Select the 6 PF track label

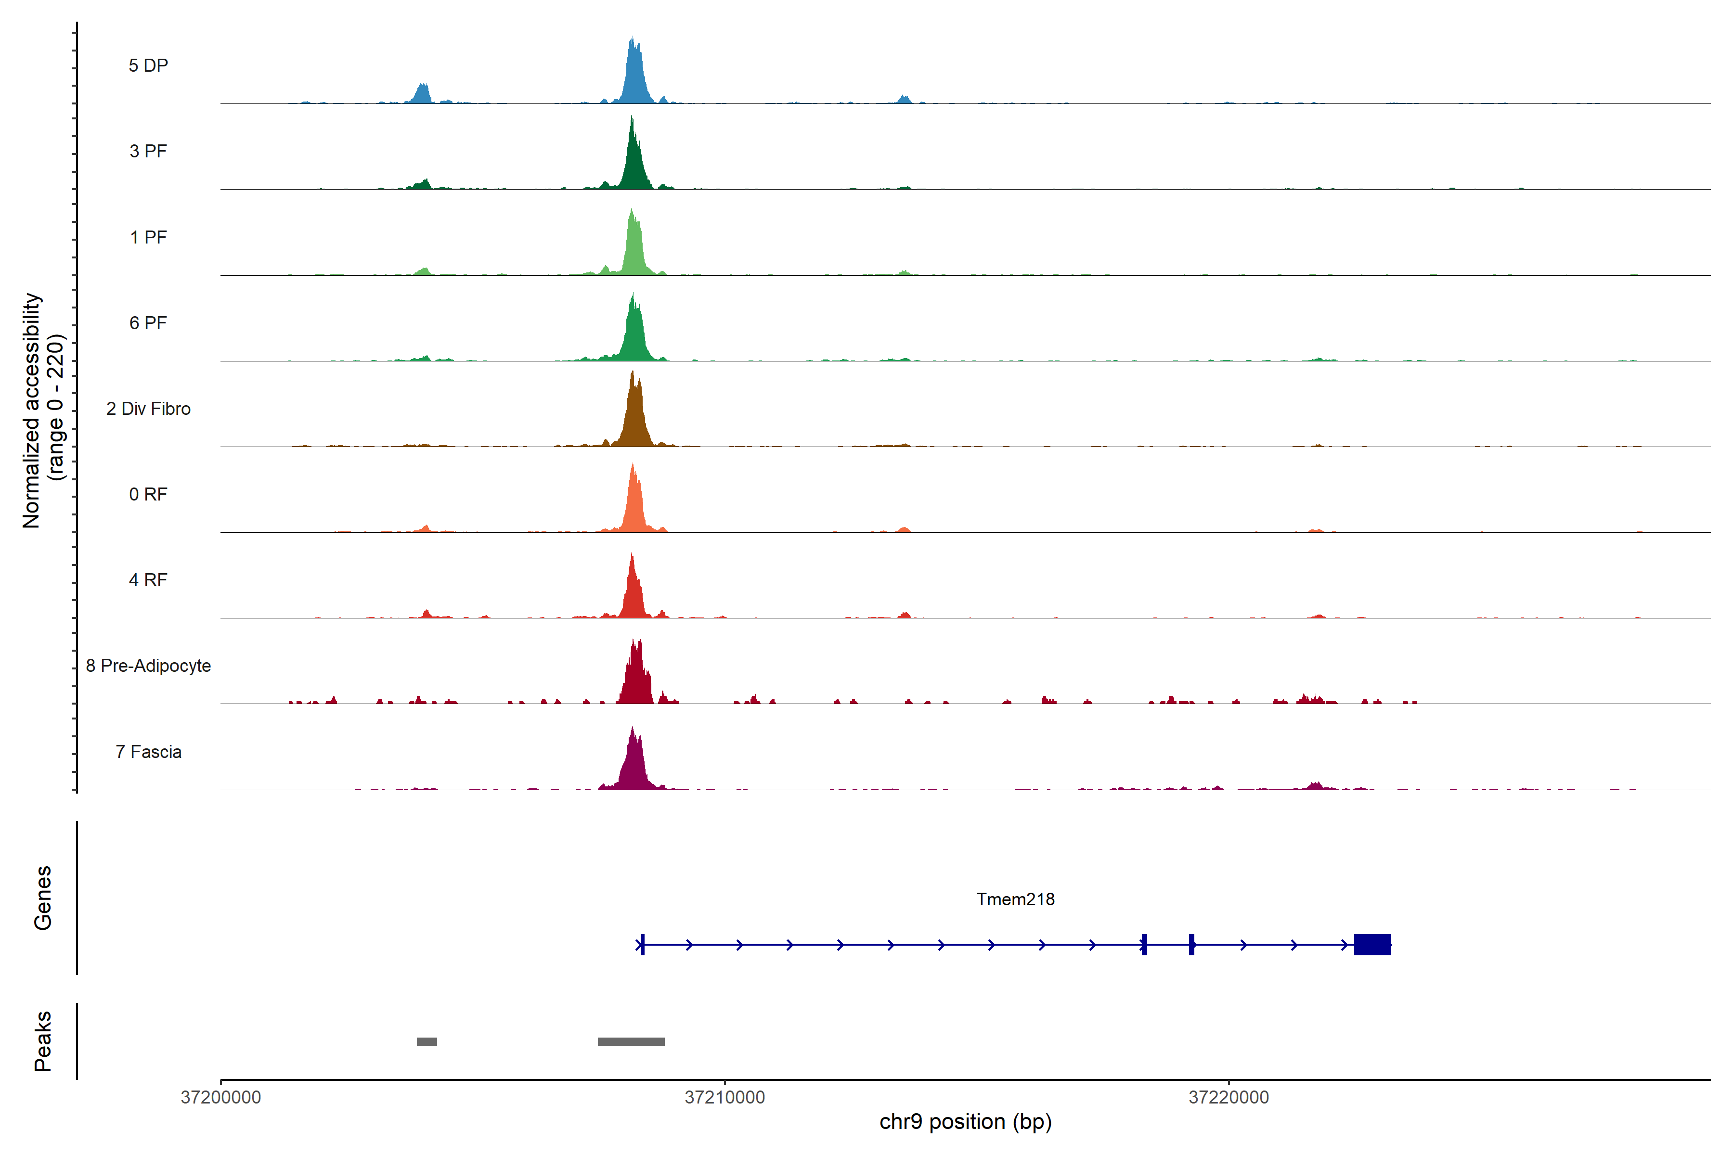[x=148, y=323]
